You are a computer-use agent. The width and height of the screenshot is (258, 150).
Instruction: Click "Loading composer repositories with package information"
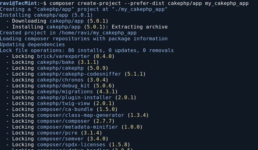click(84, 39)
